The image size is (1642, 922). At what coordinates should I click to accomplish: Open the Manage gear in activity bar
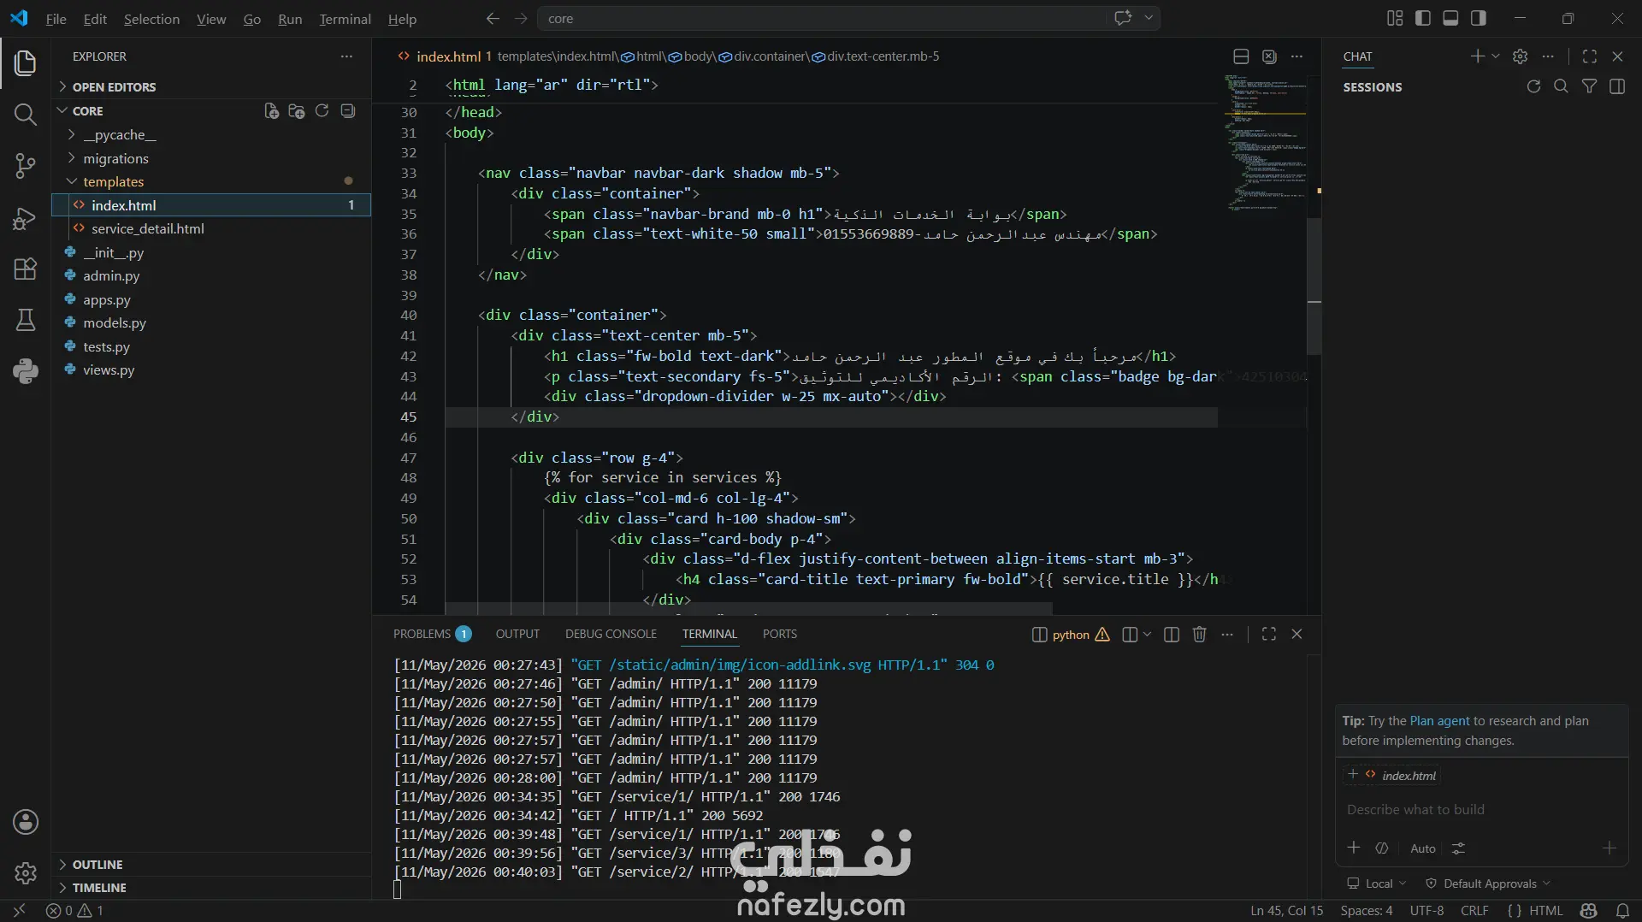pos(26,872)
